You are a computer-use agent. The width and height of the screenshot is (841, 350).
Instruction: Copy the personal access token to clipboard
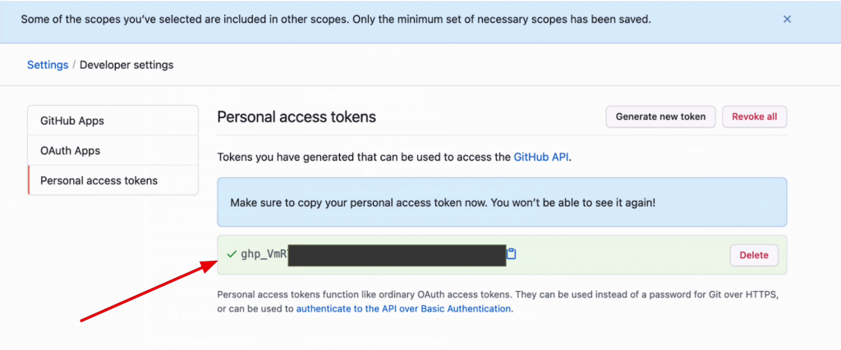(511, 254)
